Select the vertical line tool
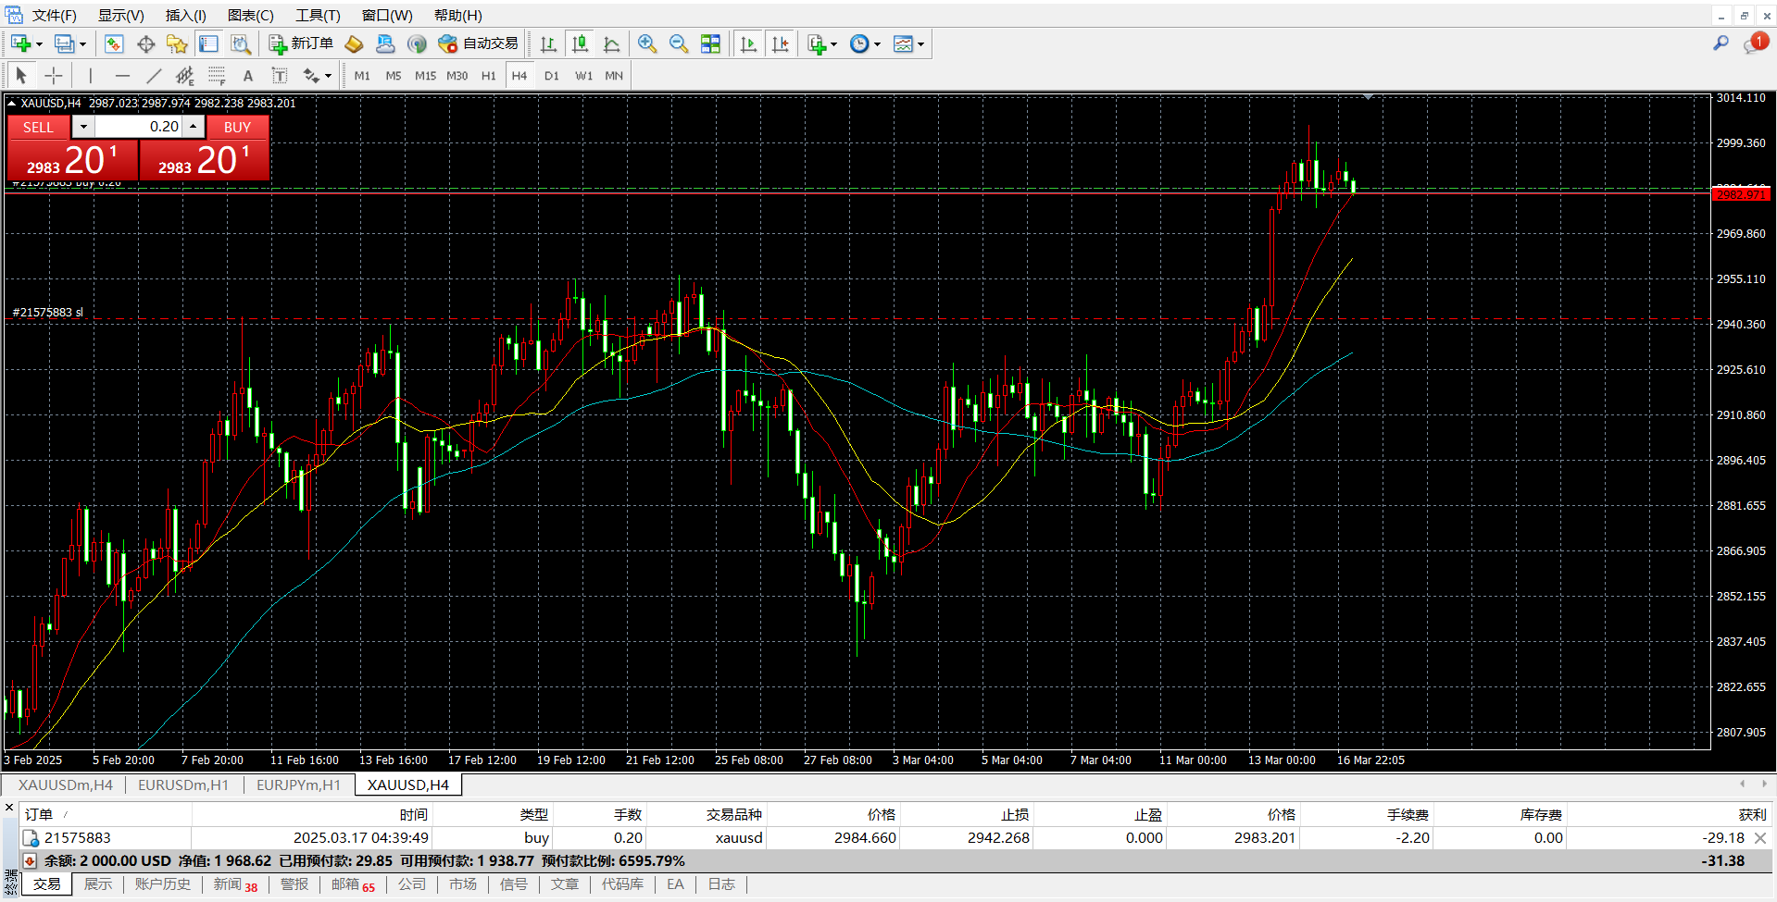This screenshot has width=1777, height=902. click(90, 76)
